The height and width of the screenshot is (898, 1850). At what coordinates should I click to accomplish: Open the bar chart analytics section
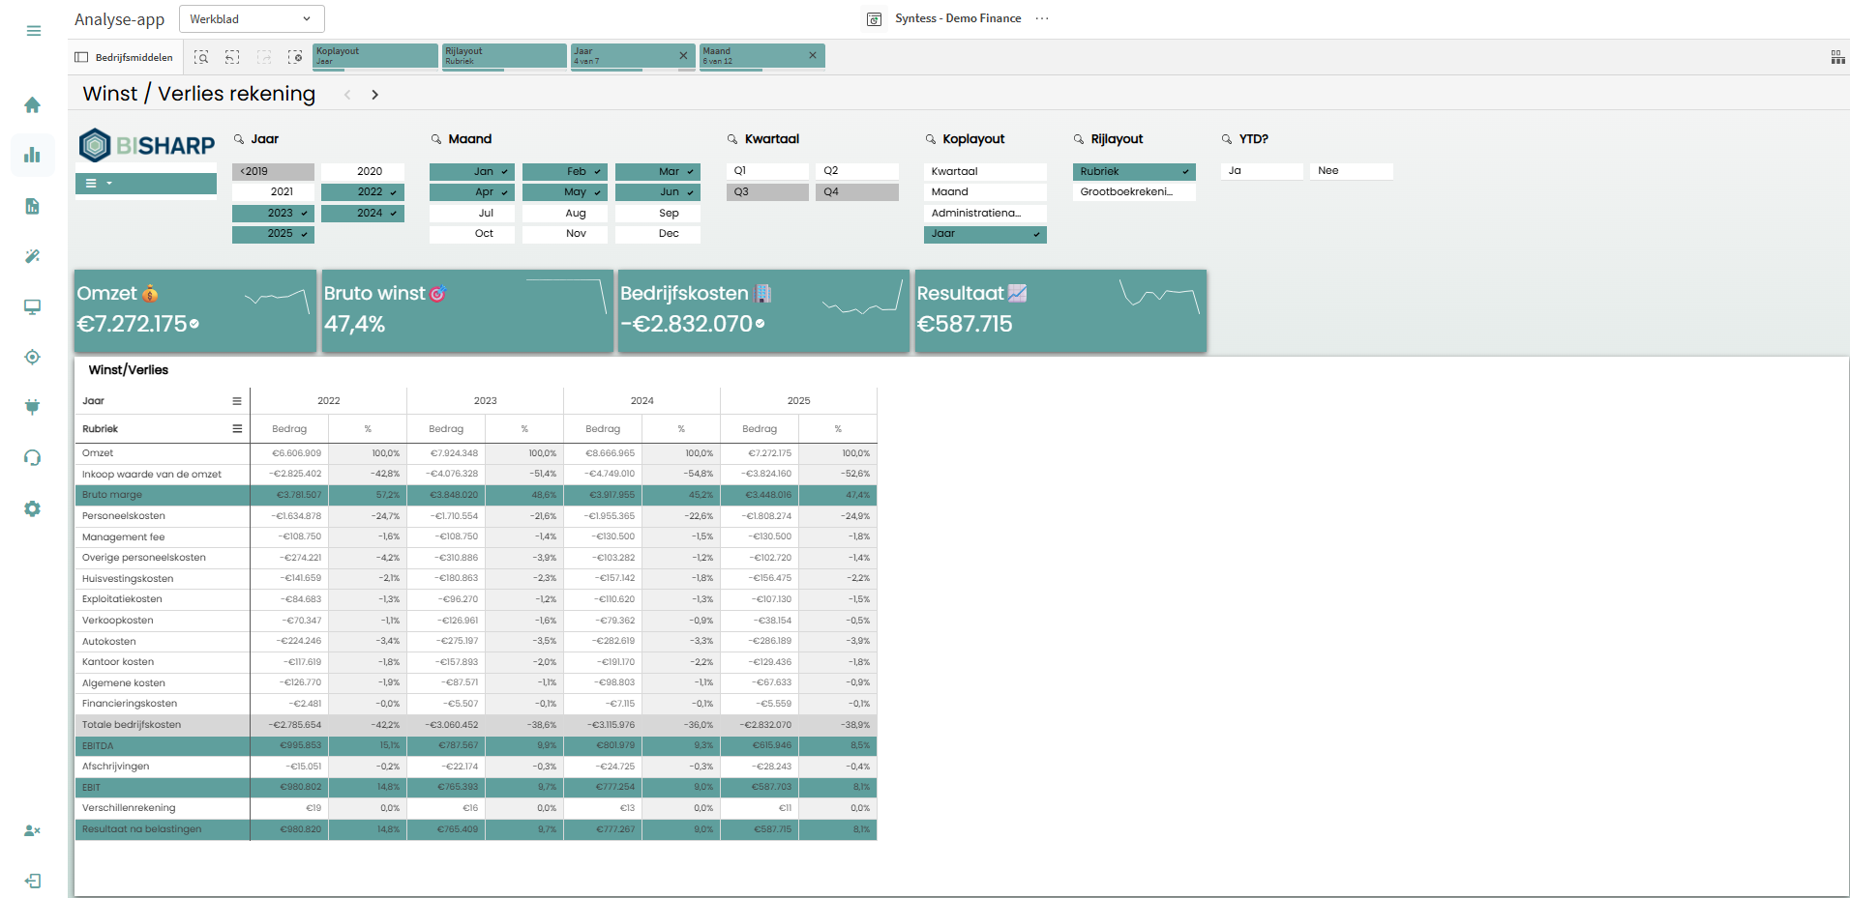pos(32,155)
